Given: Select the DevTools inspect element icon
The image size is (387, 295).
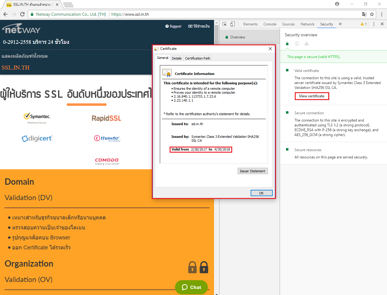Looking at the screenshot, I should (225, 24).
